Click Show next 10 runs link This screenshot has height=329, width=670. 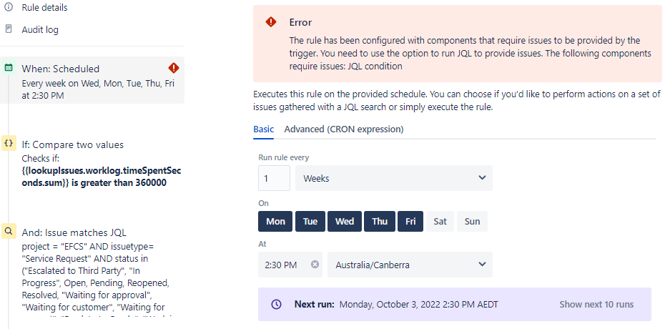tap(596, 304)
